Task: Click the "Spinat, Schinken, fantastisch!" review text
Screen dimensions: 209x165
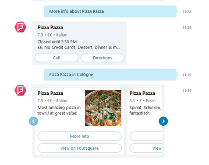Action: [x=145, y=110]
